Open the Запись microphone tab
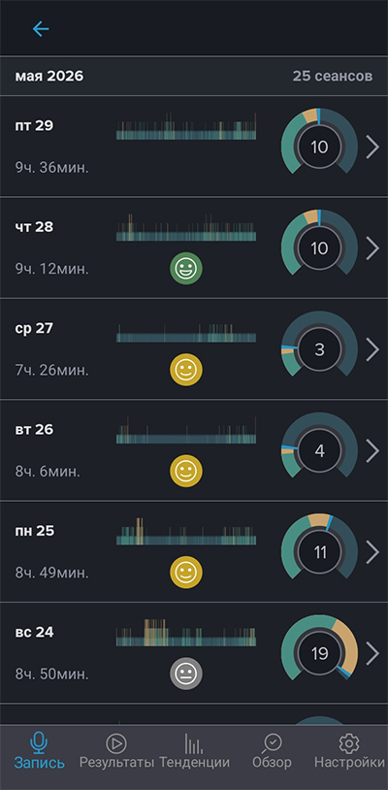 coord(39,751)
